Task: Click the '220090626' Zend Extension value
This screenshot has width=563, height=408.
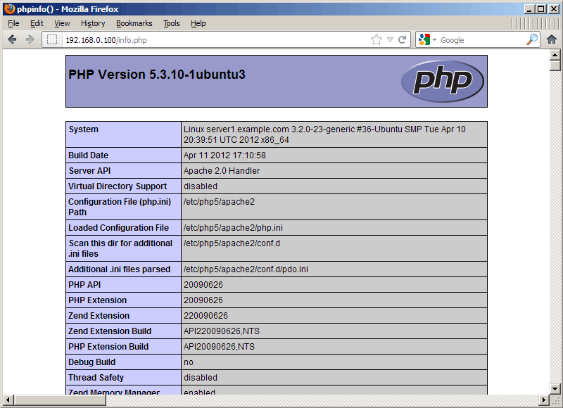Action: [205, 316]
